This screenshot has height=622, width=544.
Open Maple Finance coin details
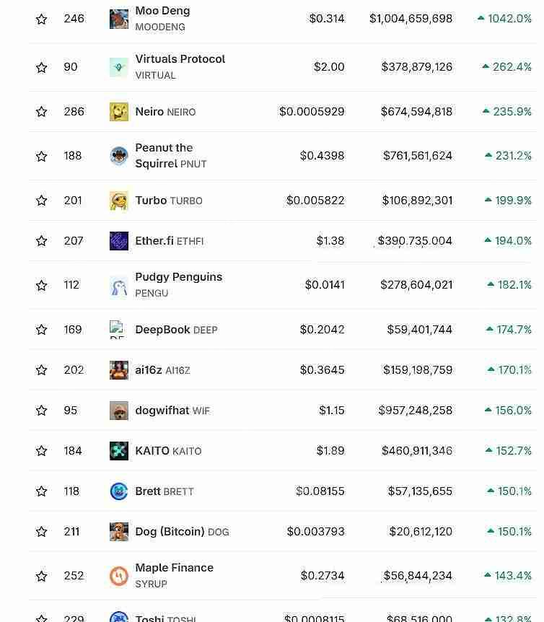[174, 568]
